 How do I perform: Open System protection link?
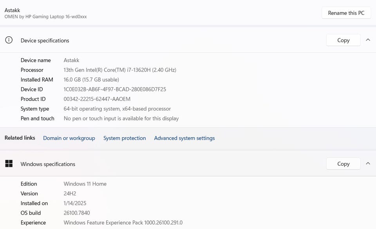125,138
